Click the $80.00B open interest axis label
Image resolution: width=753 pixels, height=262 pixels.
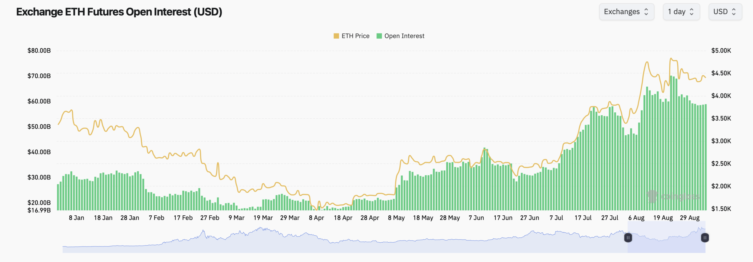pos(39,50)
